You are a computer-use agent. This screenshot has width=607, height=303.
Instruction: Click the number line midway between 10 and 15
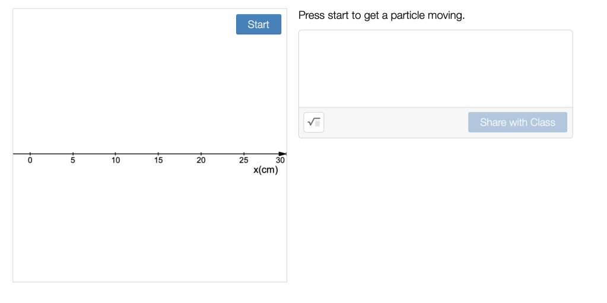pos(137,154)
